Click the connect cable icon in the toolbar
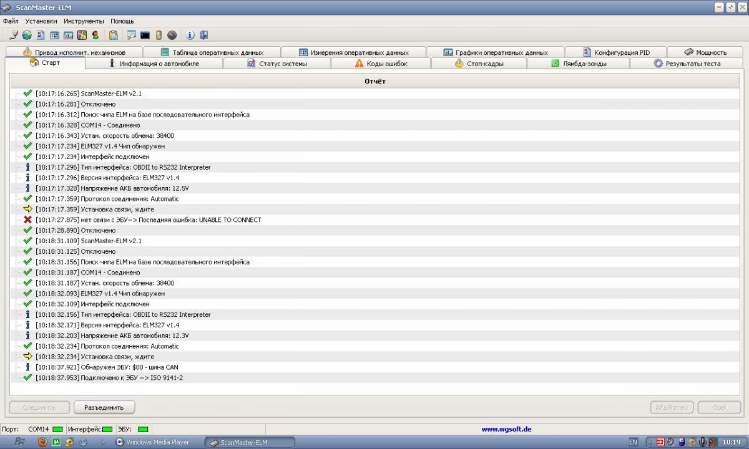The image size is (749, 449). (x=14, y=36)
